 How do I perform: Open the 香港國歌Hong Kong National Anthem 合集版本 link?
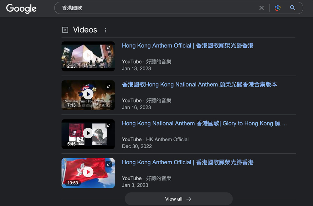coord(199,85)
